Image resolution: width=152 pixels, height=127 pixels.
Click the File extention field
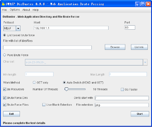pos(122,105)
